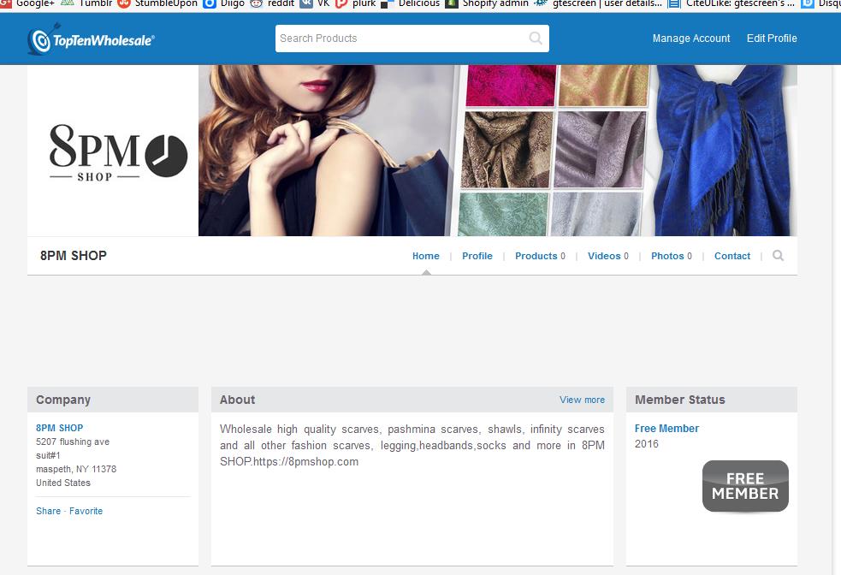
Task: Open the plurk bookmark
Action: click(355, 3)
